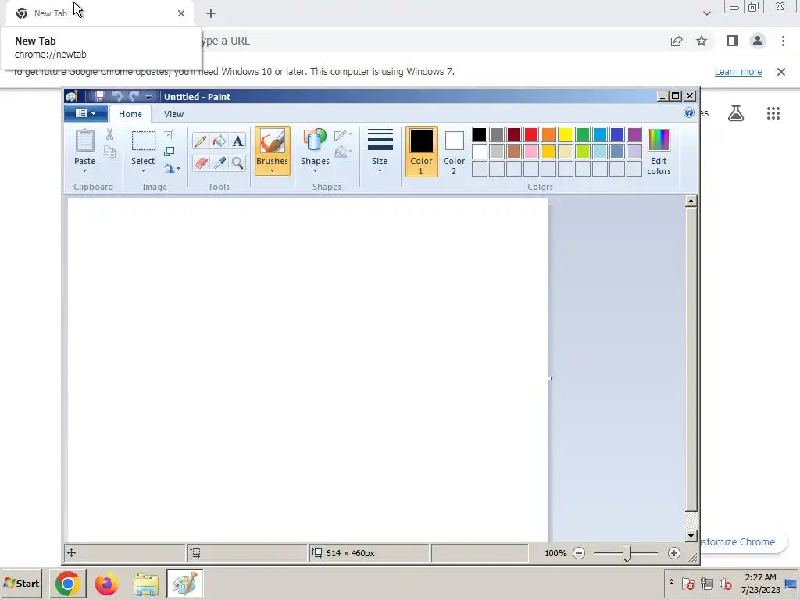The width and height of the screenshot is (800, 600).
Task: Open Customize Quick Access Toolbar dropdown
Action: [148, 96]
